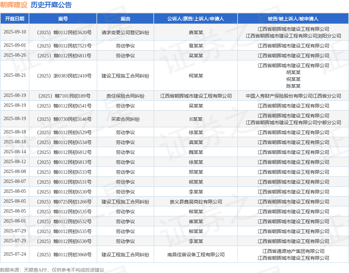
Task: Click the date 2025-08-07
Action: [x=15, y=182]
